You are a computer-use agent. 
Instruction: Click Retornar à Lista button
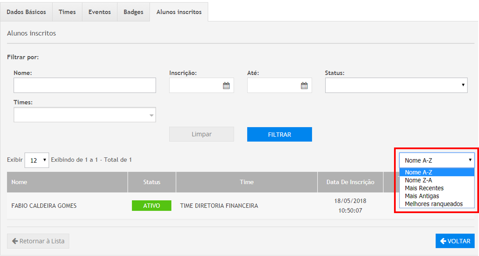(38, 241)
